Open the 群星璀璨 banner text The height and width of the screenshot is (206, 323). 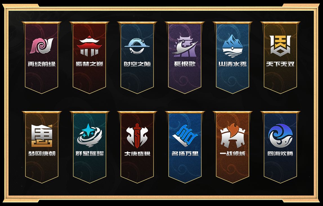tap(89, 154)
